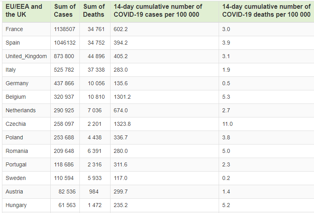Select the Hungary country cell
Image resolution: width=314 pixels, height=213 pixels.
click(x=26, y=205)
